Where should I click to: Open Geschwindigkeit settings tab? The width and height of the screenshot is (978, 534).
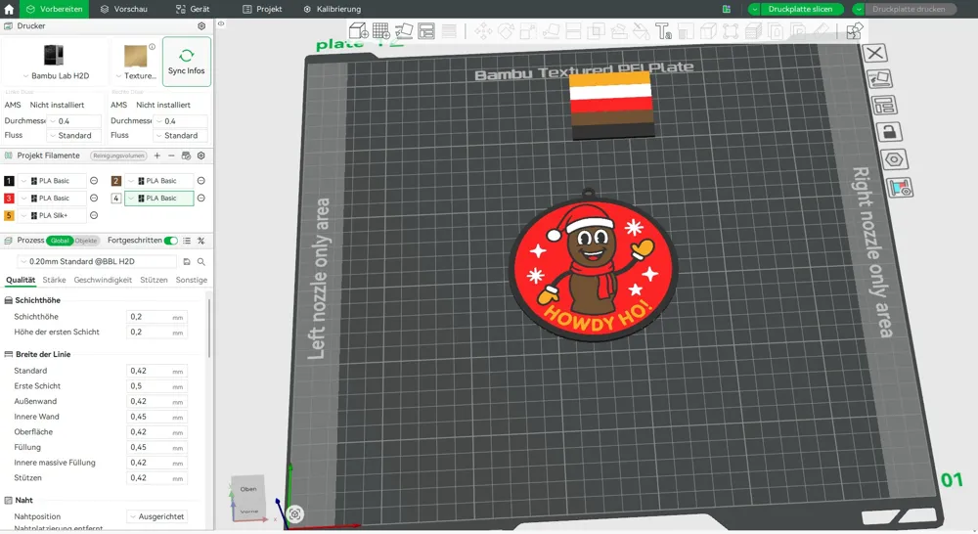click(103, 280)
